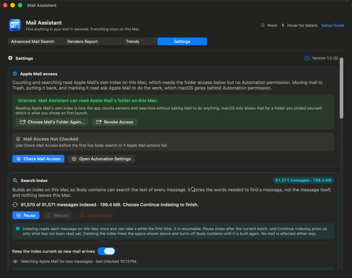Click Revoke Access button
The height and width of the screenshot is (278, 352).
pos(115,122)
